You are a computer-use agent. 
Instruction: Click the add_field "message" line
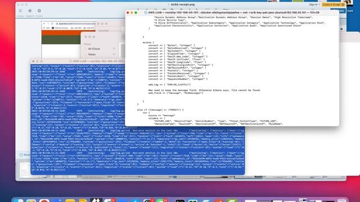tap(175, 93)
